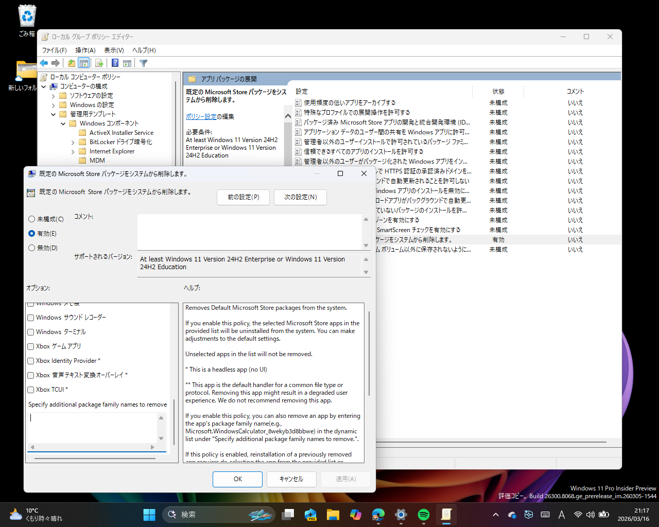Click the Group Policy Editor taskbar icon

click(446, 515)
